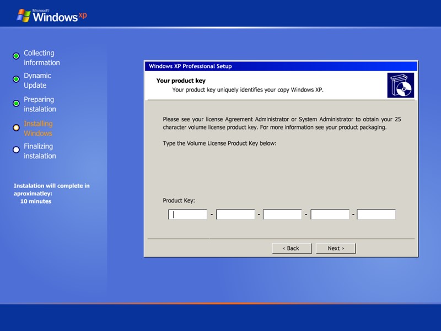Click the 10 minutes estimate text

[36, 201]
